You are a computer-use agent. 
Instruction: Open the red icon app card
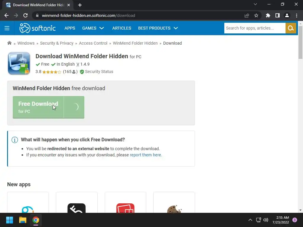[125, 202]
